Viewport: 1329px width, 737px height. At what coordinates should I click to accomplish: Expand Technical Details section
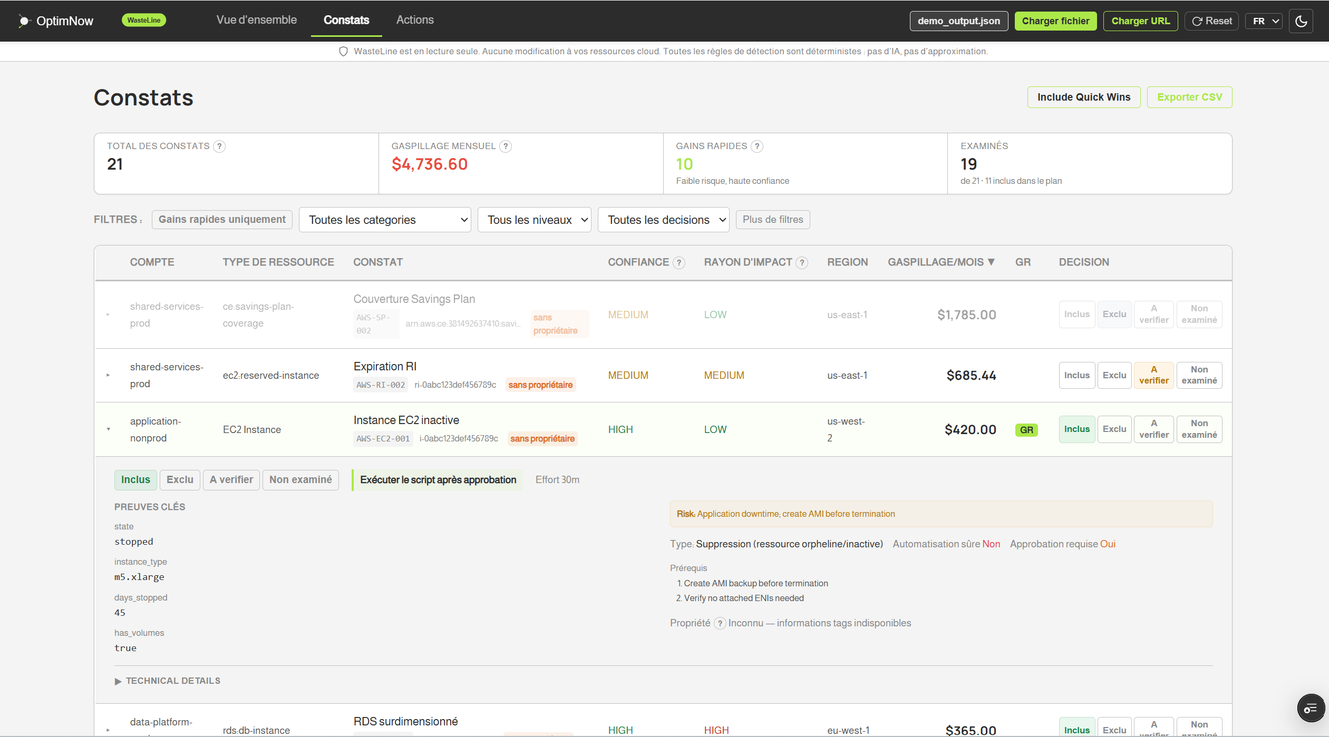168,681
